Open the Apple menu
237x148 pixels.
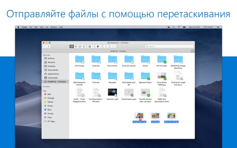pos(18,27)
